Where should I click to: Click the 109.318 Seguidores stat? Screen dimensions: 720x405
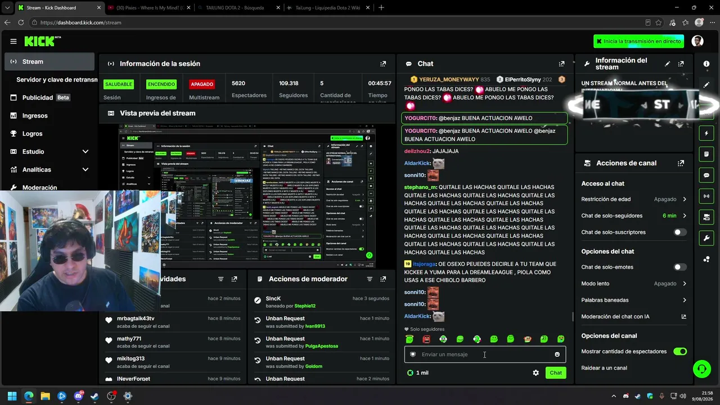click(x=294, y=89)
